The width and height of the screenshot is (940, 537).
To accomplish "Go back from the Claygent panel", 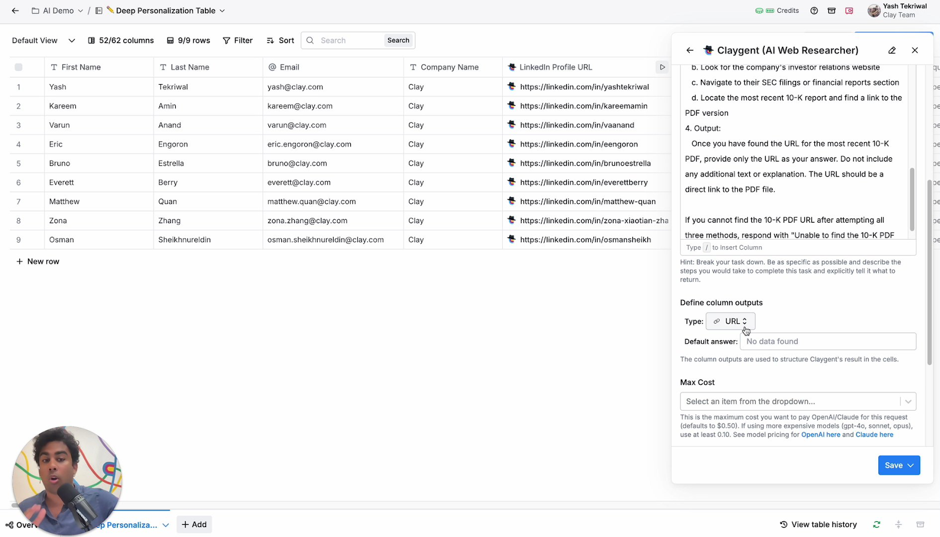I will coord(690,51).
